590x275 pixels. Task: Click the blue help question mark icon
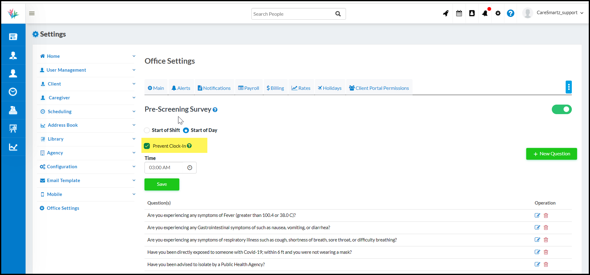(510, 13)
